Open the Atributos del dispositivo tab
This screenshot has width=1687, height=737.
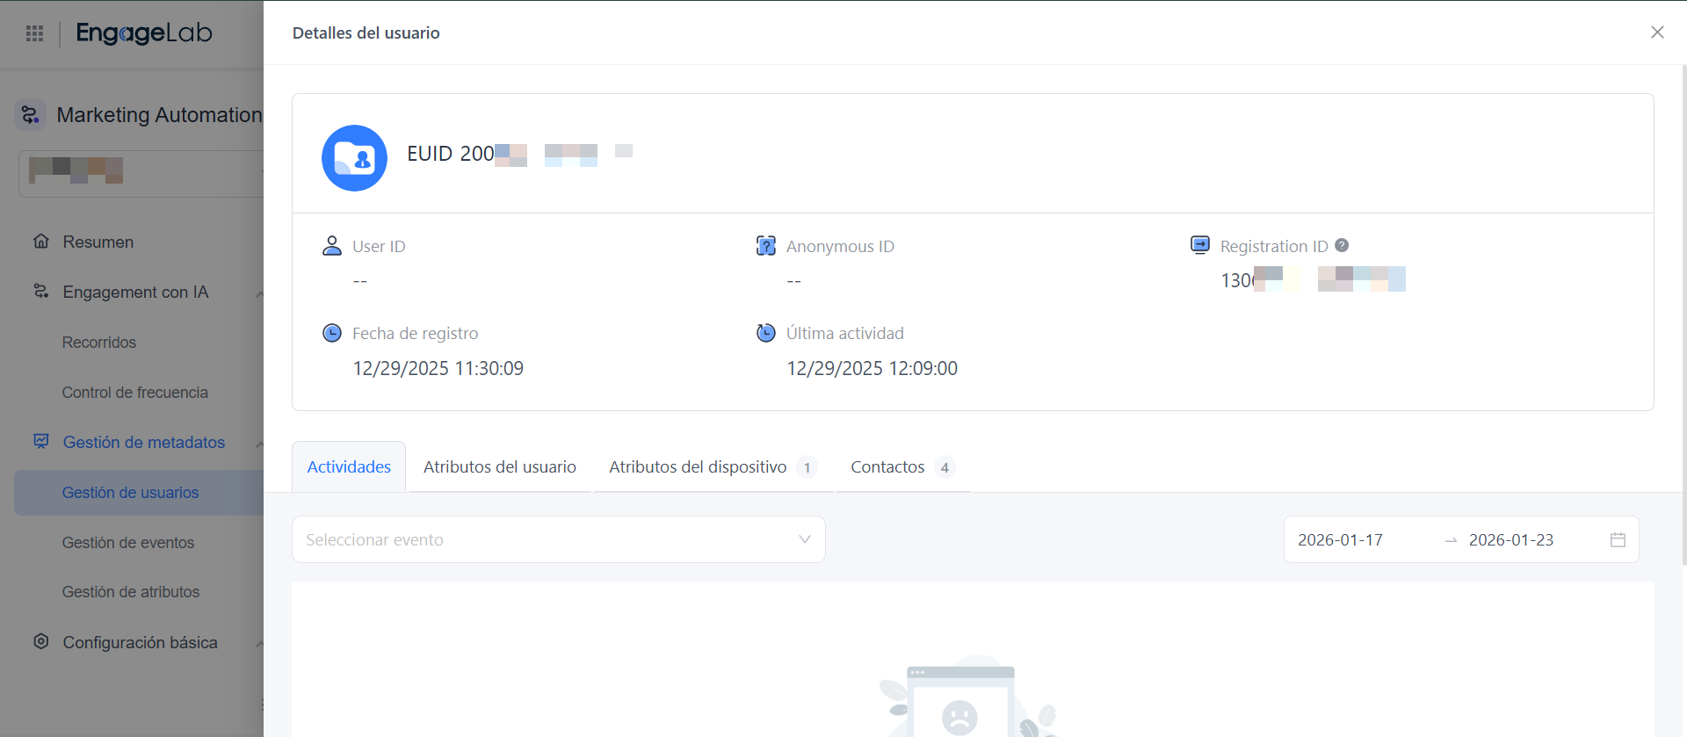[x=713, y=466]
